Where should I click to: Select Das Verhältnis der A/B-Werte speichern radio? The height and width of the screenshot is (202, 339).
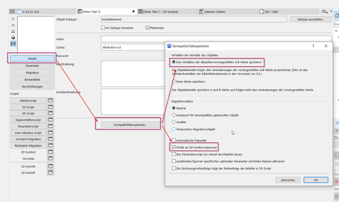pyautogui.click(x=174, y=62)
